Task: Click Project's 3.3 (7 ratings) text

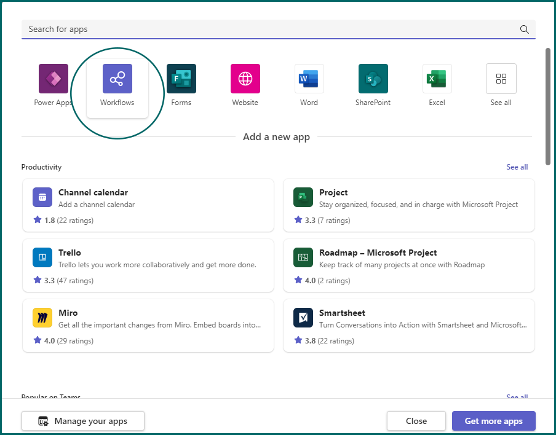Action: pyautogui.click(x=328, y=221)
